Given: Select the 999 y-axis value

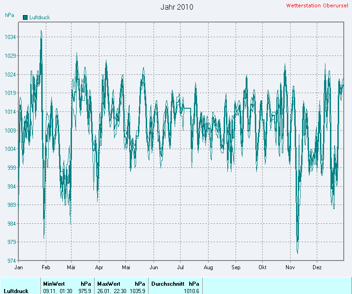Looking at the screenshot, I should pyautogui.click(x=11, y=167).
